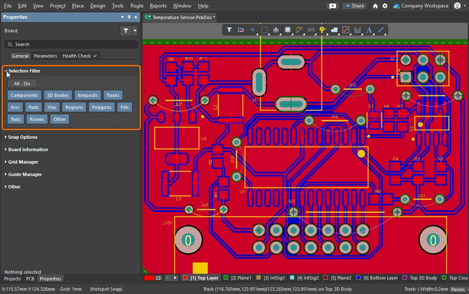Click the red current layer color swatch

[x=149, y=278]
